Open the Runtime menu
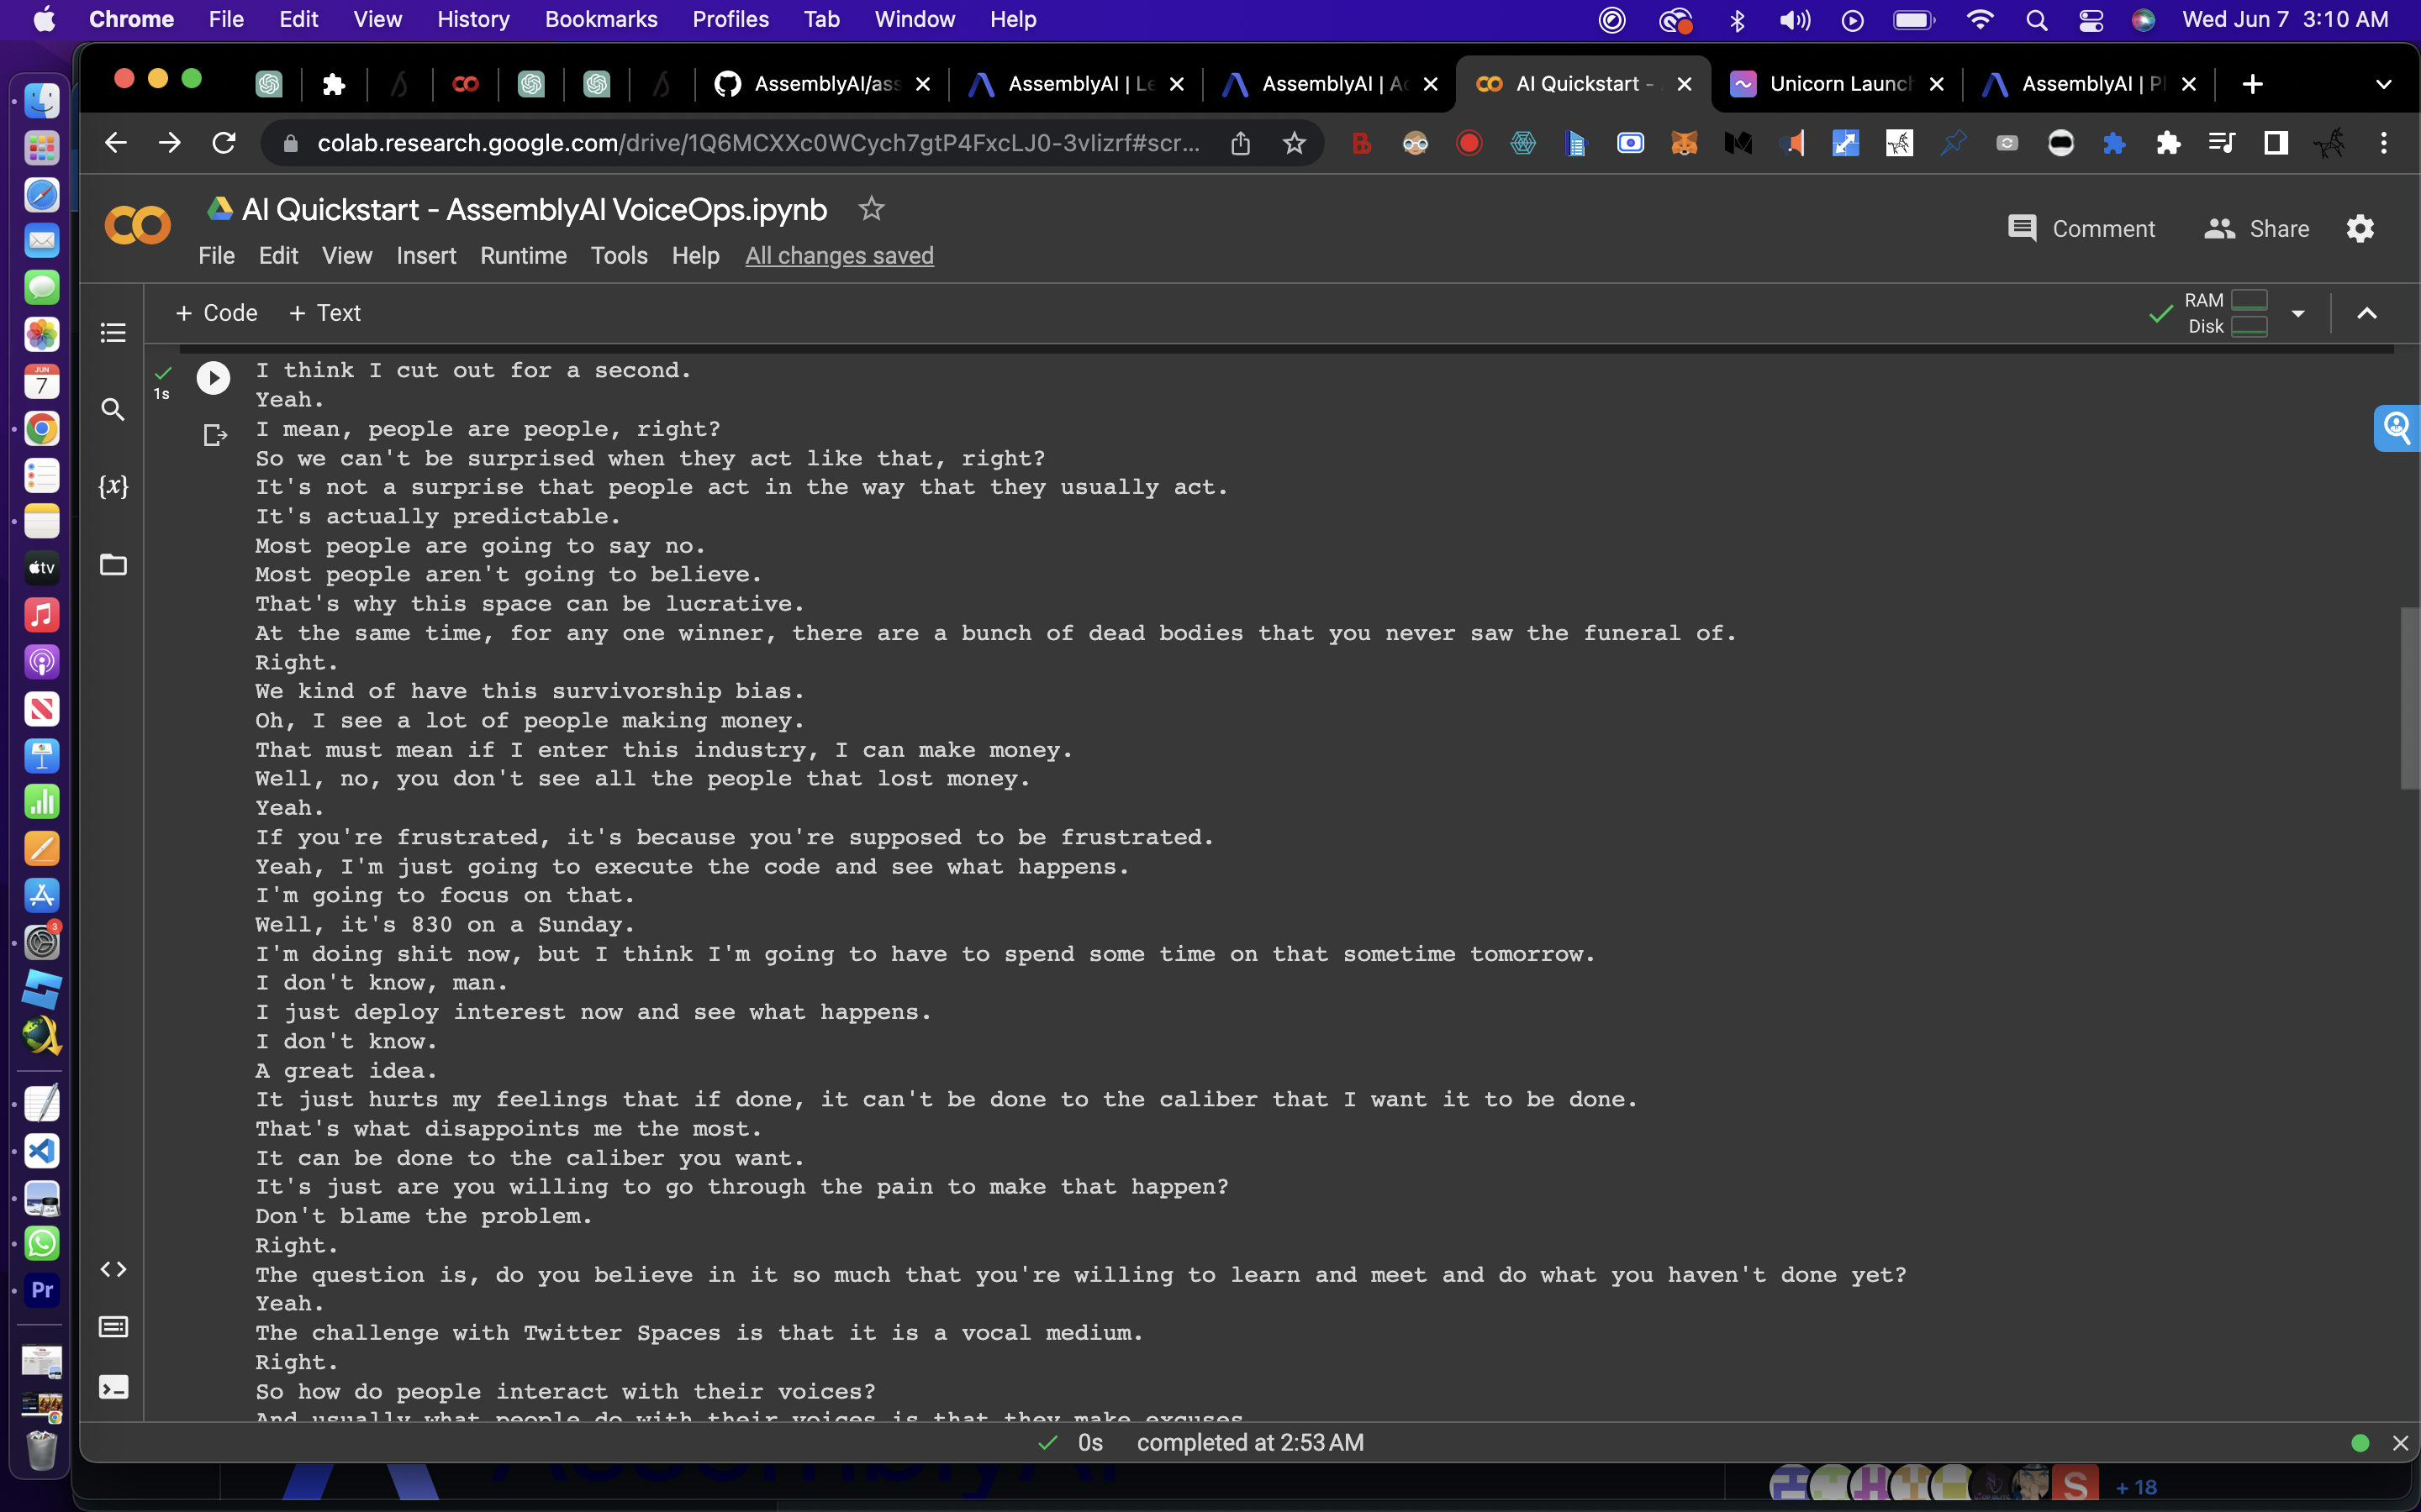This screenshot has width=2421, height=1512. pyautogui.click(x=523, y=256)
